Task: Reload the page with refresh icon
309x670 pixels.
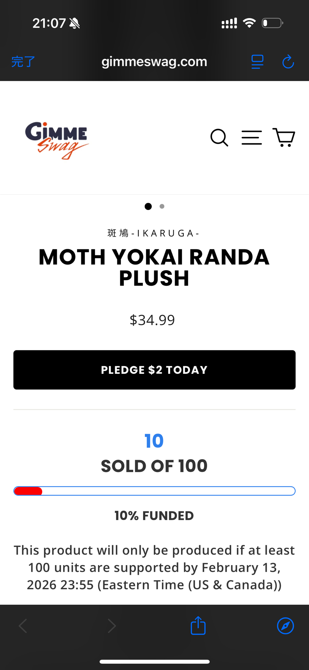Action: (x=288, y=62)
